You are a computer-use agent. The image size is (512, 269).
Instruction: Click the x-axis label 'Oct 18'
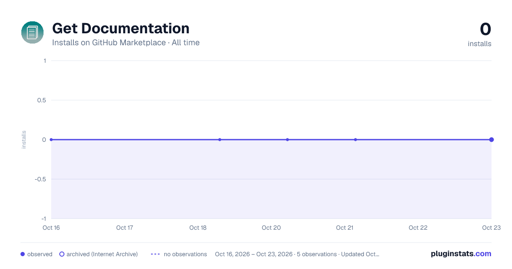click(x=198, y=228)
